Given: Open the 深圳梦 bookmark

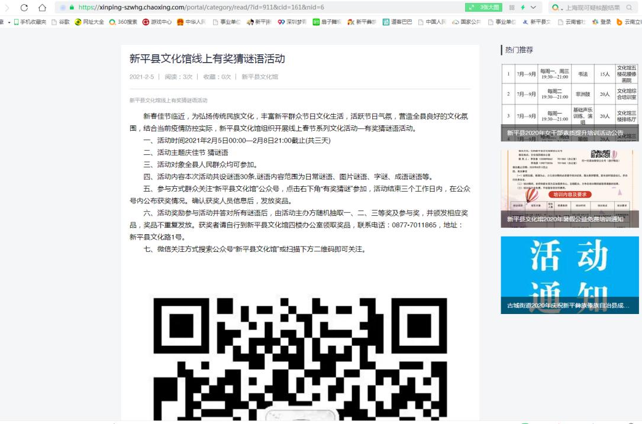Looking at the screenshot, I should (x=292, y=22).
